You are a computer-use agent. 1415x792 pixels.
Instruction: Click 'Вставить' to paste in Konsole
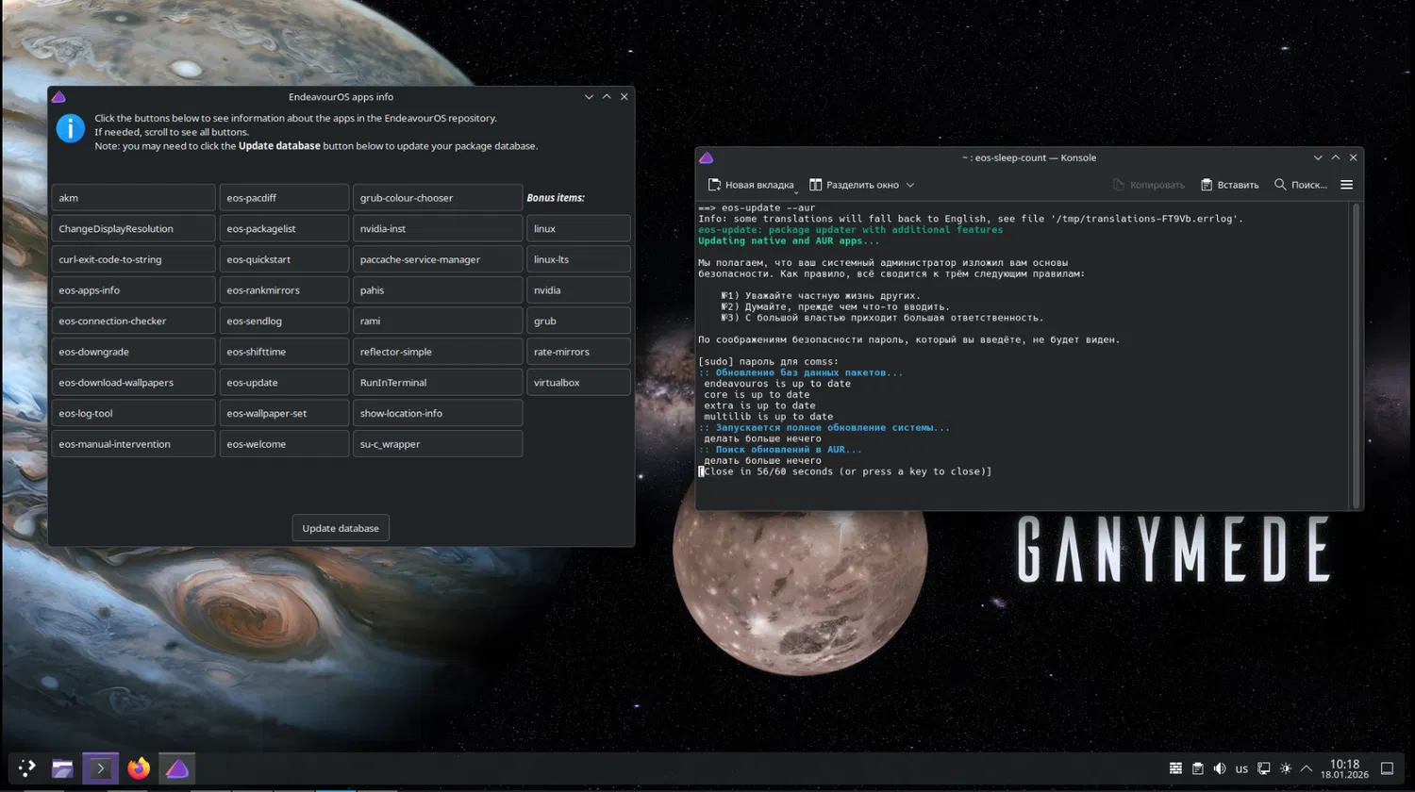(x=1229, y=185)
